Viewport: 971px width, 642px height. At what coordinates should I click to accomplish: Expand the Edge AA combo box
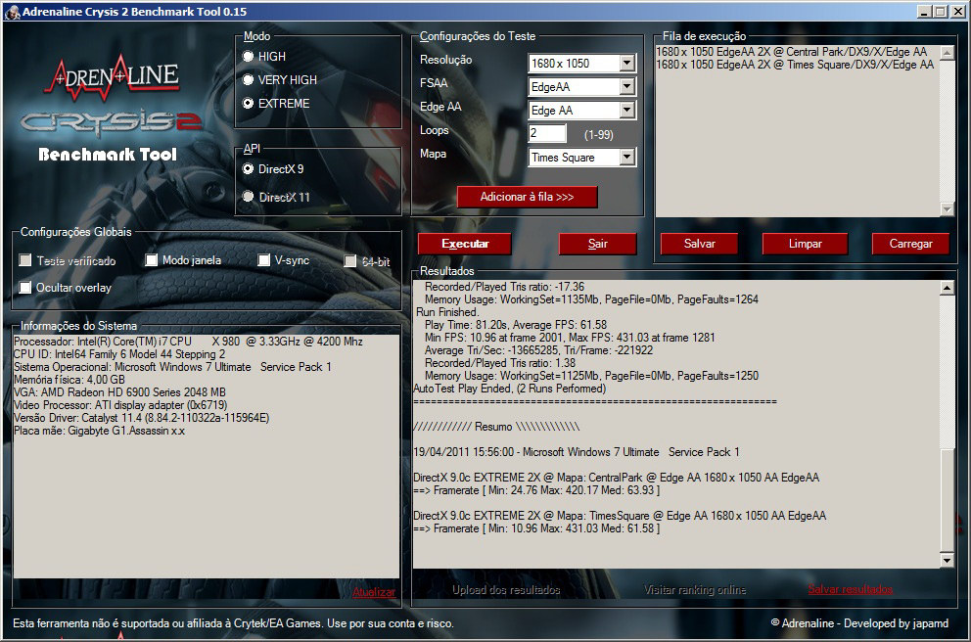pyautogui.click(x=626, y=111)
